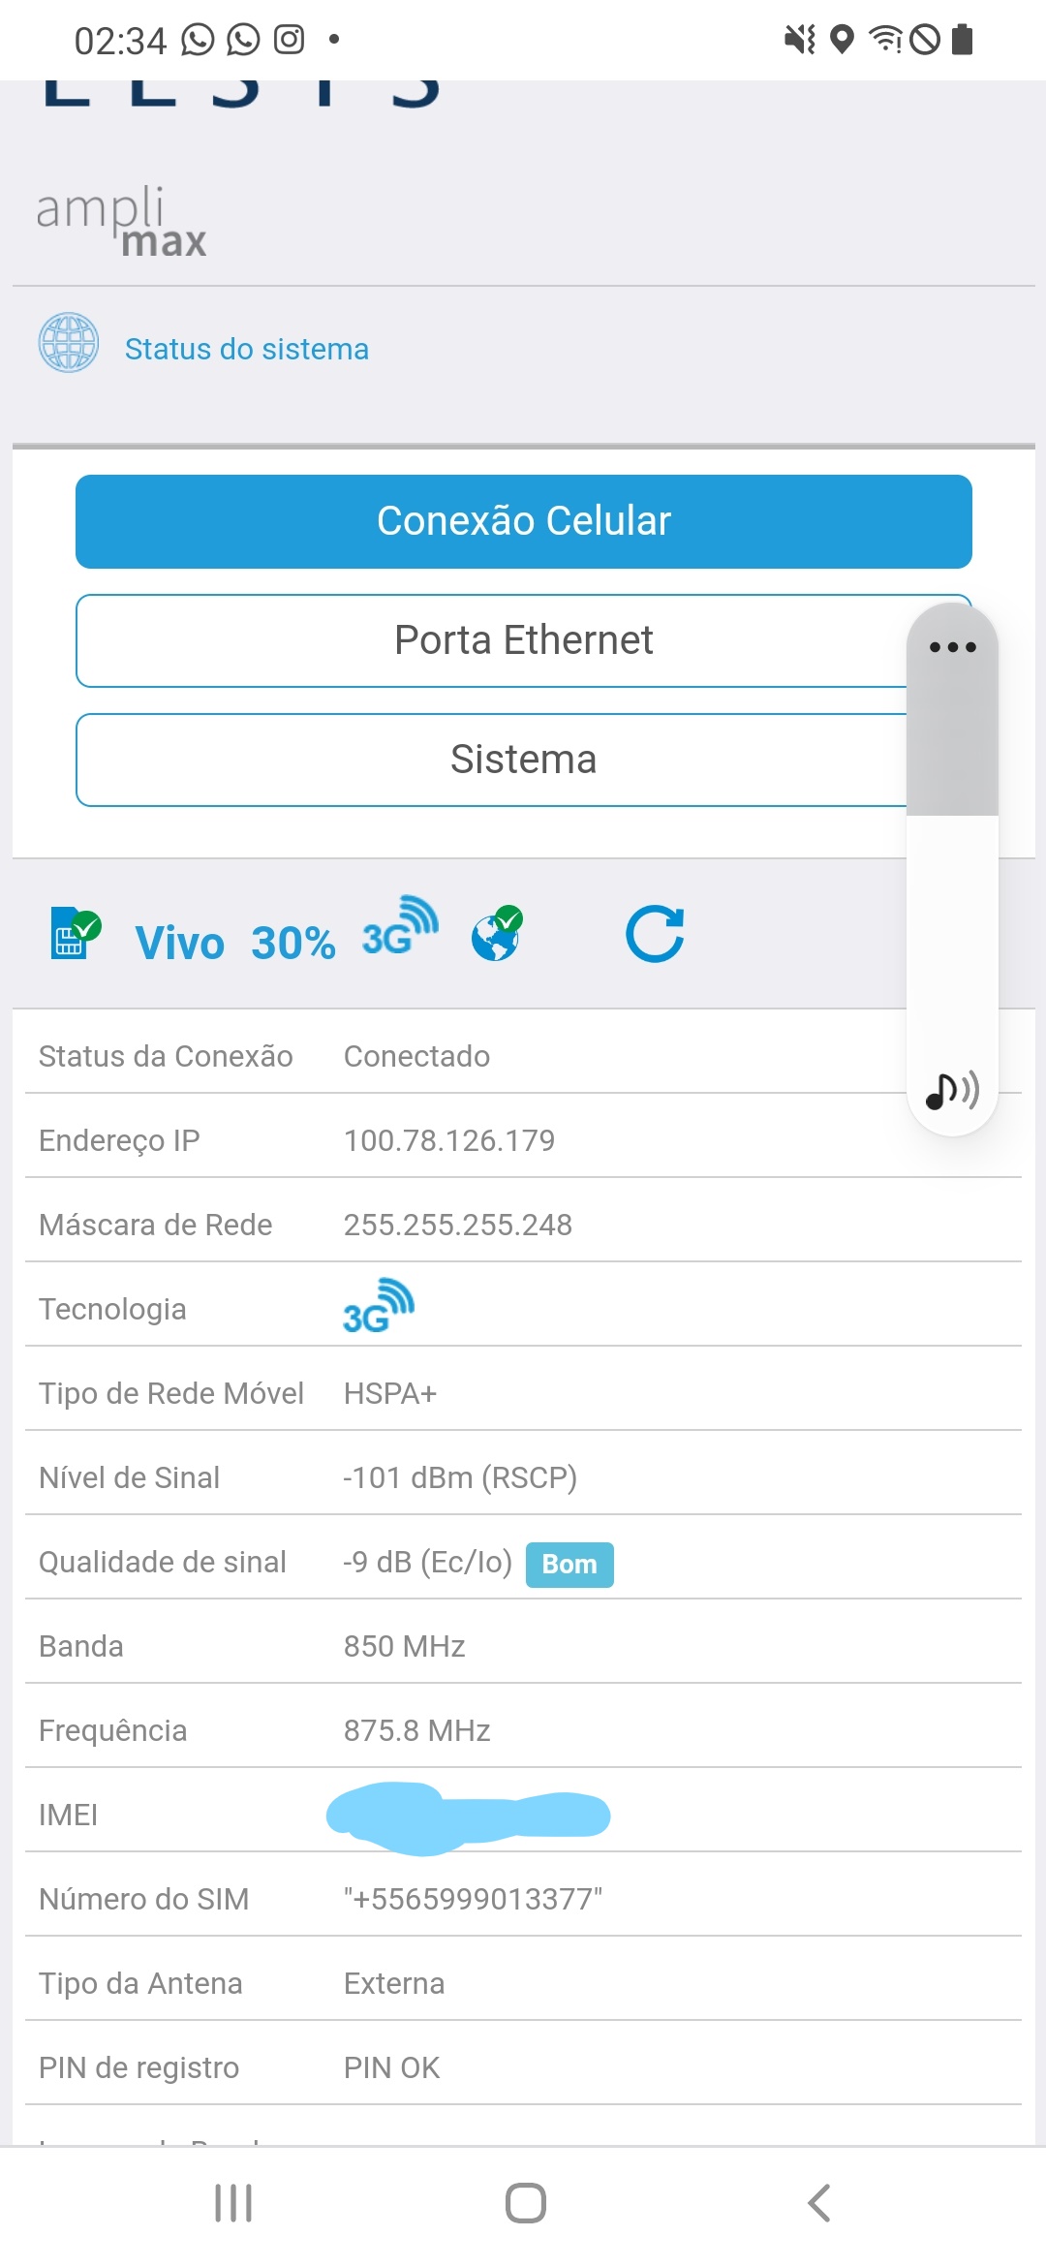Tap the 3G icon in Tecnologia row
Image resolution: width=1046 pixels, height=2267 pixels.
(379, 1306)
